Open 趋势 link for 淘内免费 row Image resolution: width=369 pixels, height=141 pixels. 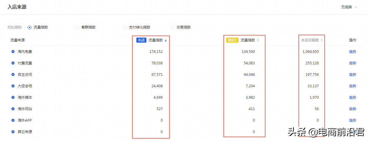(353, 52)
